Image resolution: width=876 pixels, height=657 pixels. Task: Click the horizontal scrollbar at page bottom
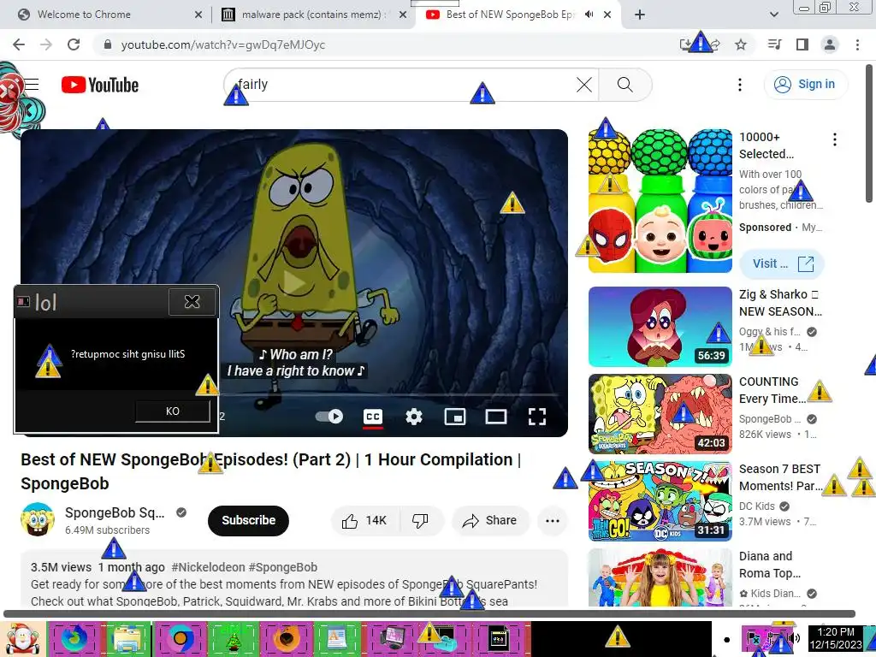pos(429,613)
